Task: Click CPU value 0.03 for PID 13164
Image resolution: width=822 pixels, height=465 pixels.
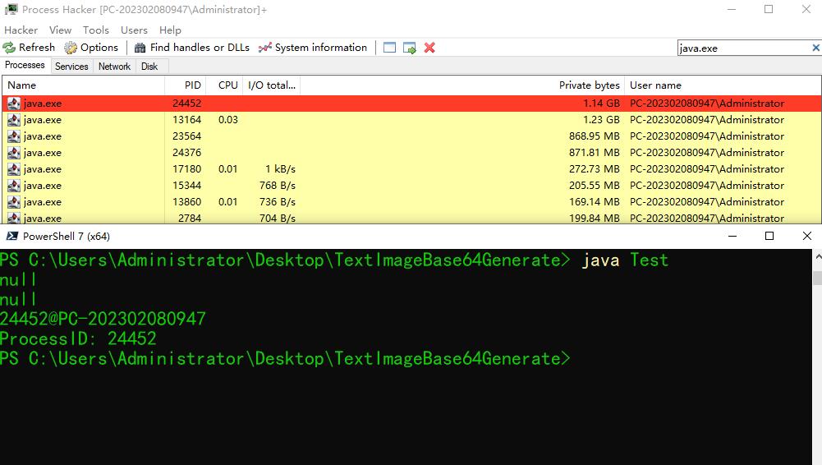Action: pyautogui.click(x=228, y=119)
